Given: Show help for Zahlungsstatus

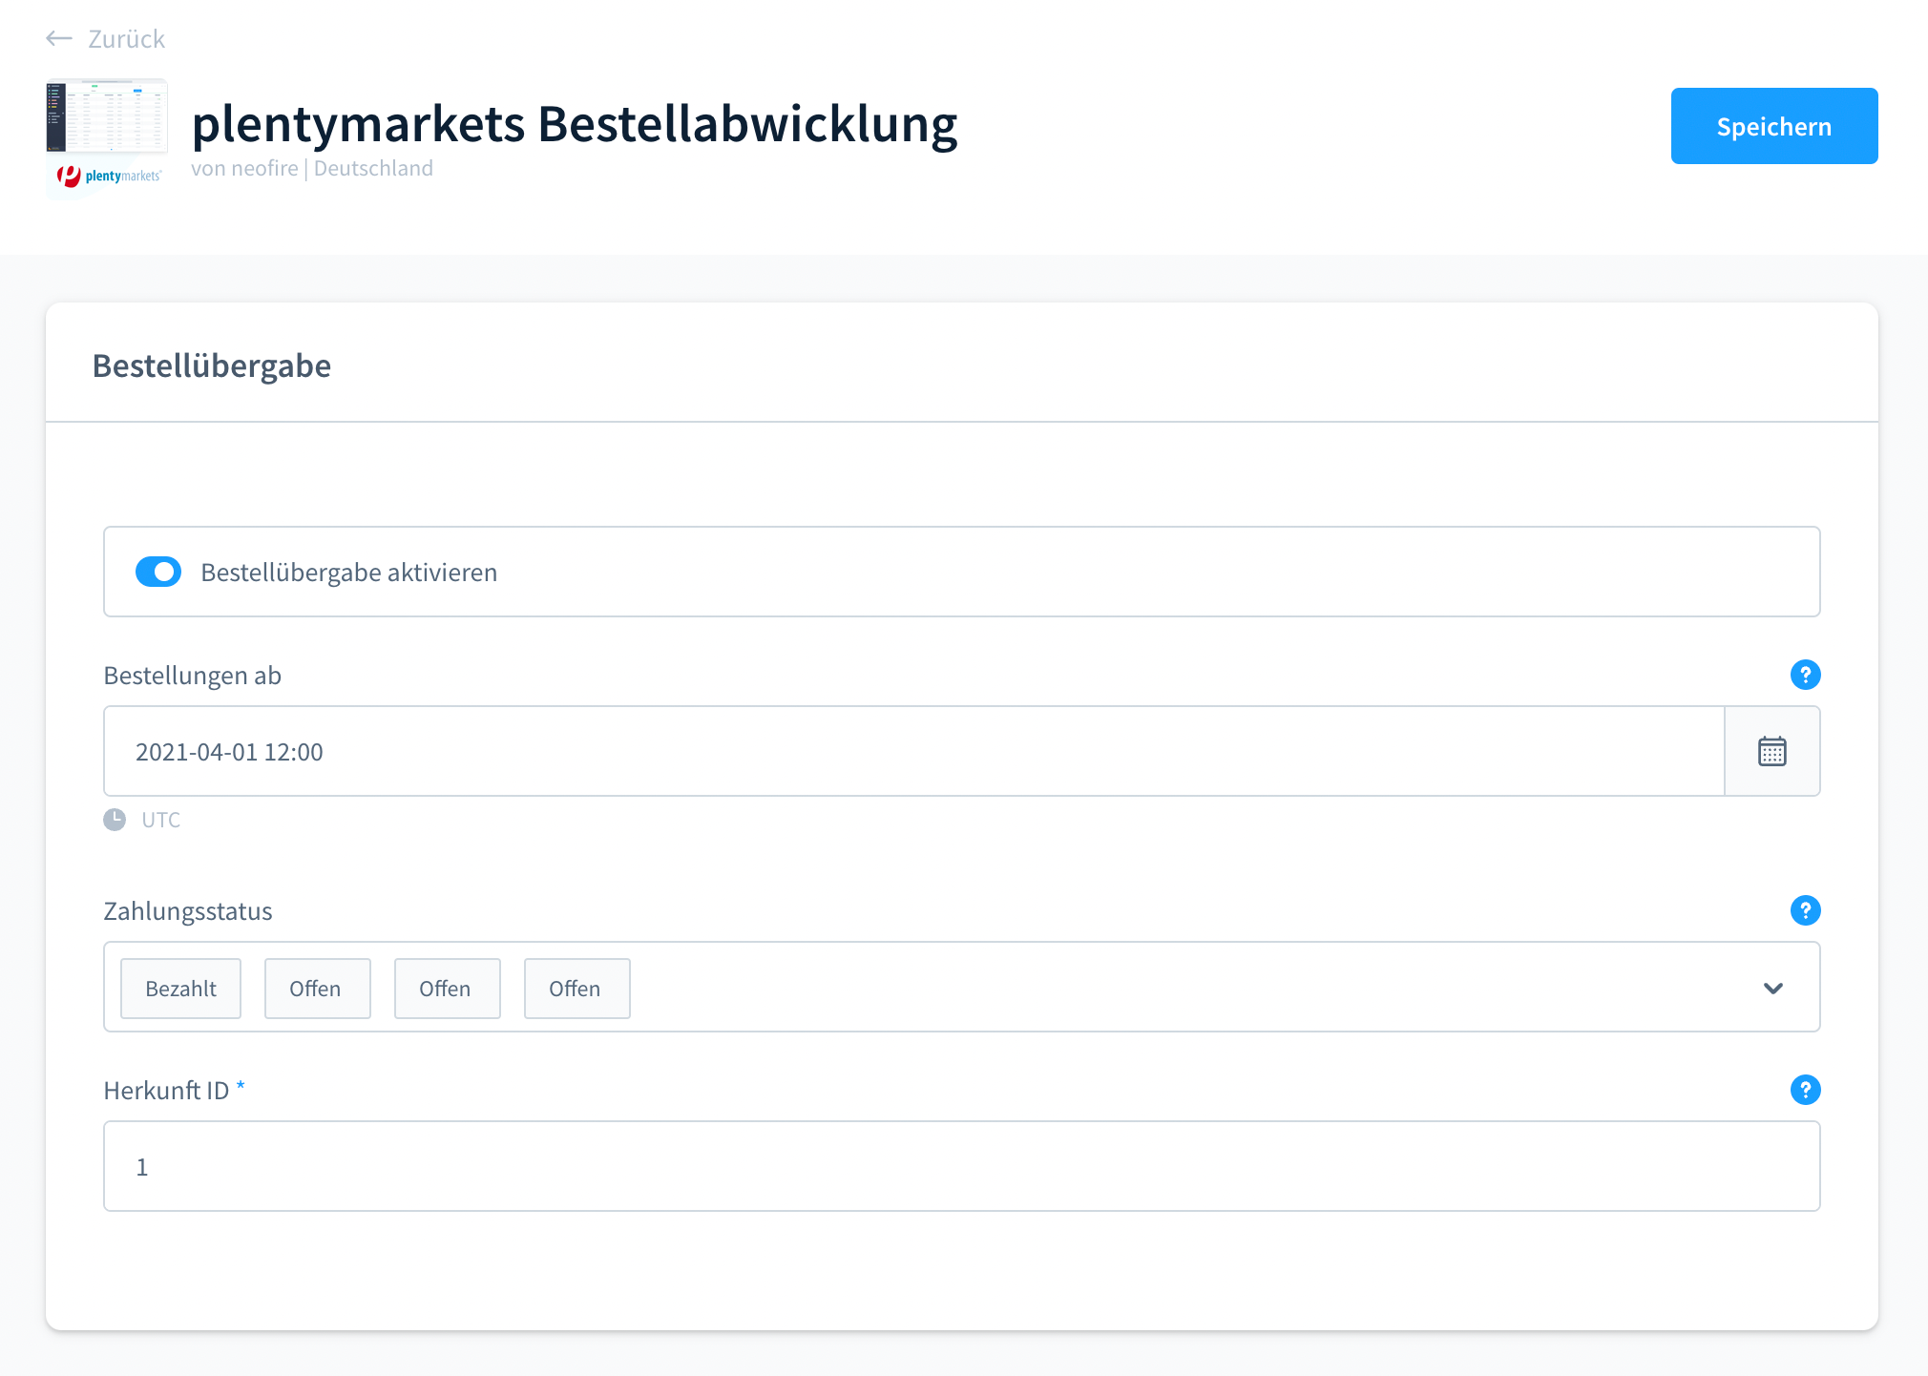Looking at the screenshot, I should [x=1805, y=910].
